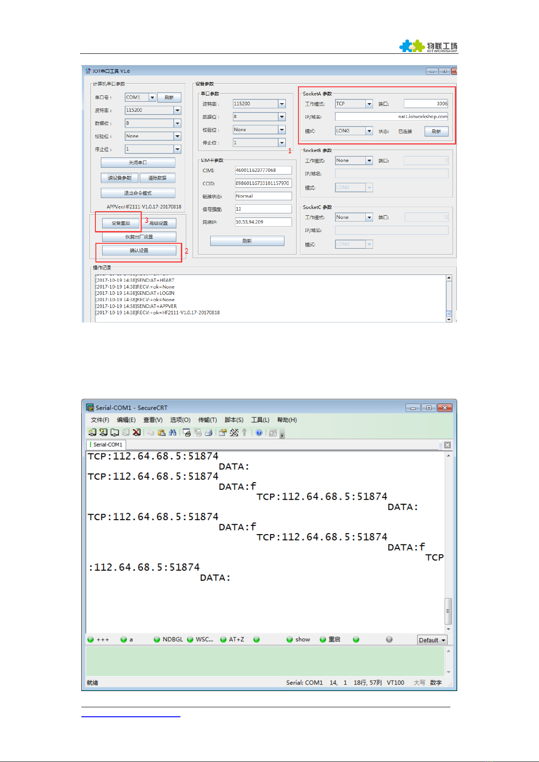This screenshot has width=539, height=762.
Task: Click the Disconnect icon with red X
Action: click(x=137, y=432)
